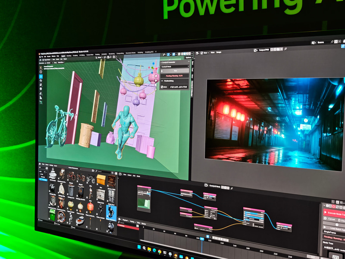Viewport: 345px width, 259px height.
Task: Click the red X axis on navigation gizmo
Action: pos(157,69)
